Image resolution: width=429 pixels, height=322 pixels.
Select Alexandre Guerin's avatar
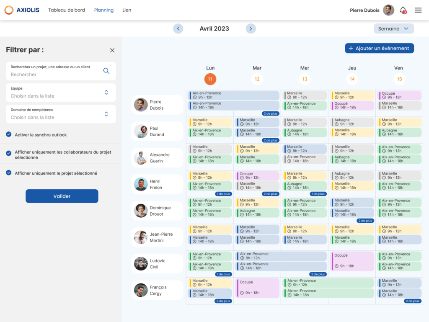(141, 158)
